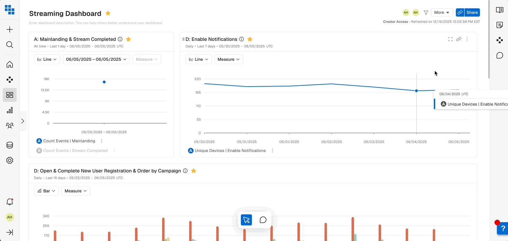508x241 pixels.
Task: Open notifications bell in the sidebar
Action: coord(10,202)
